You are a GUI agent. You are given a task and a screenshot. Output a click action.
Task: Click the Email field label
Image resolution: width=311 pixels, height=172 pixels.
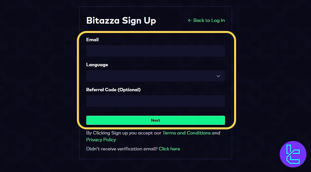93,40
